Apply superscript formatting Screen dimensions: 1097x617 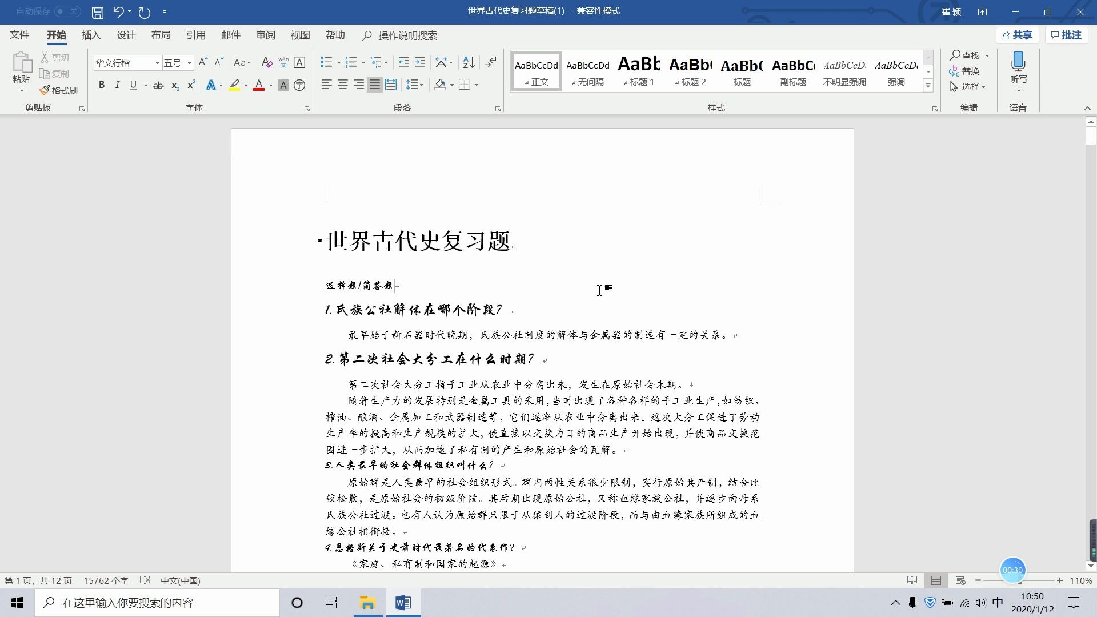click(x=191, y=85)
